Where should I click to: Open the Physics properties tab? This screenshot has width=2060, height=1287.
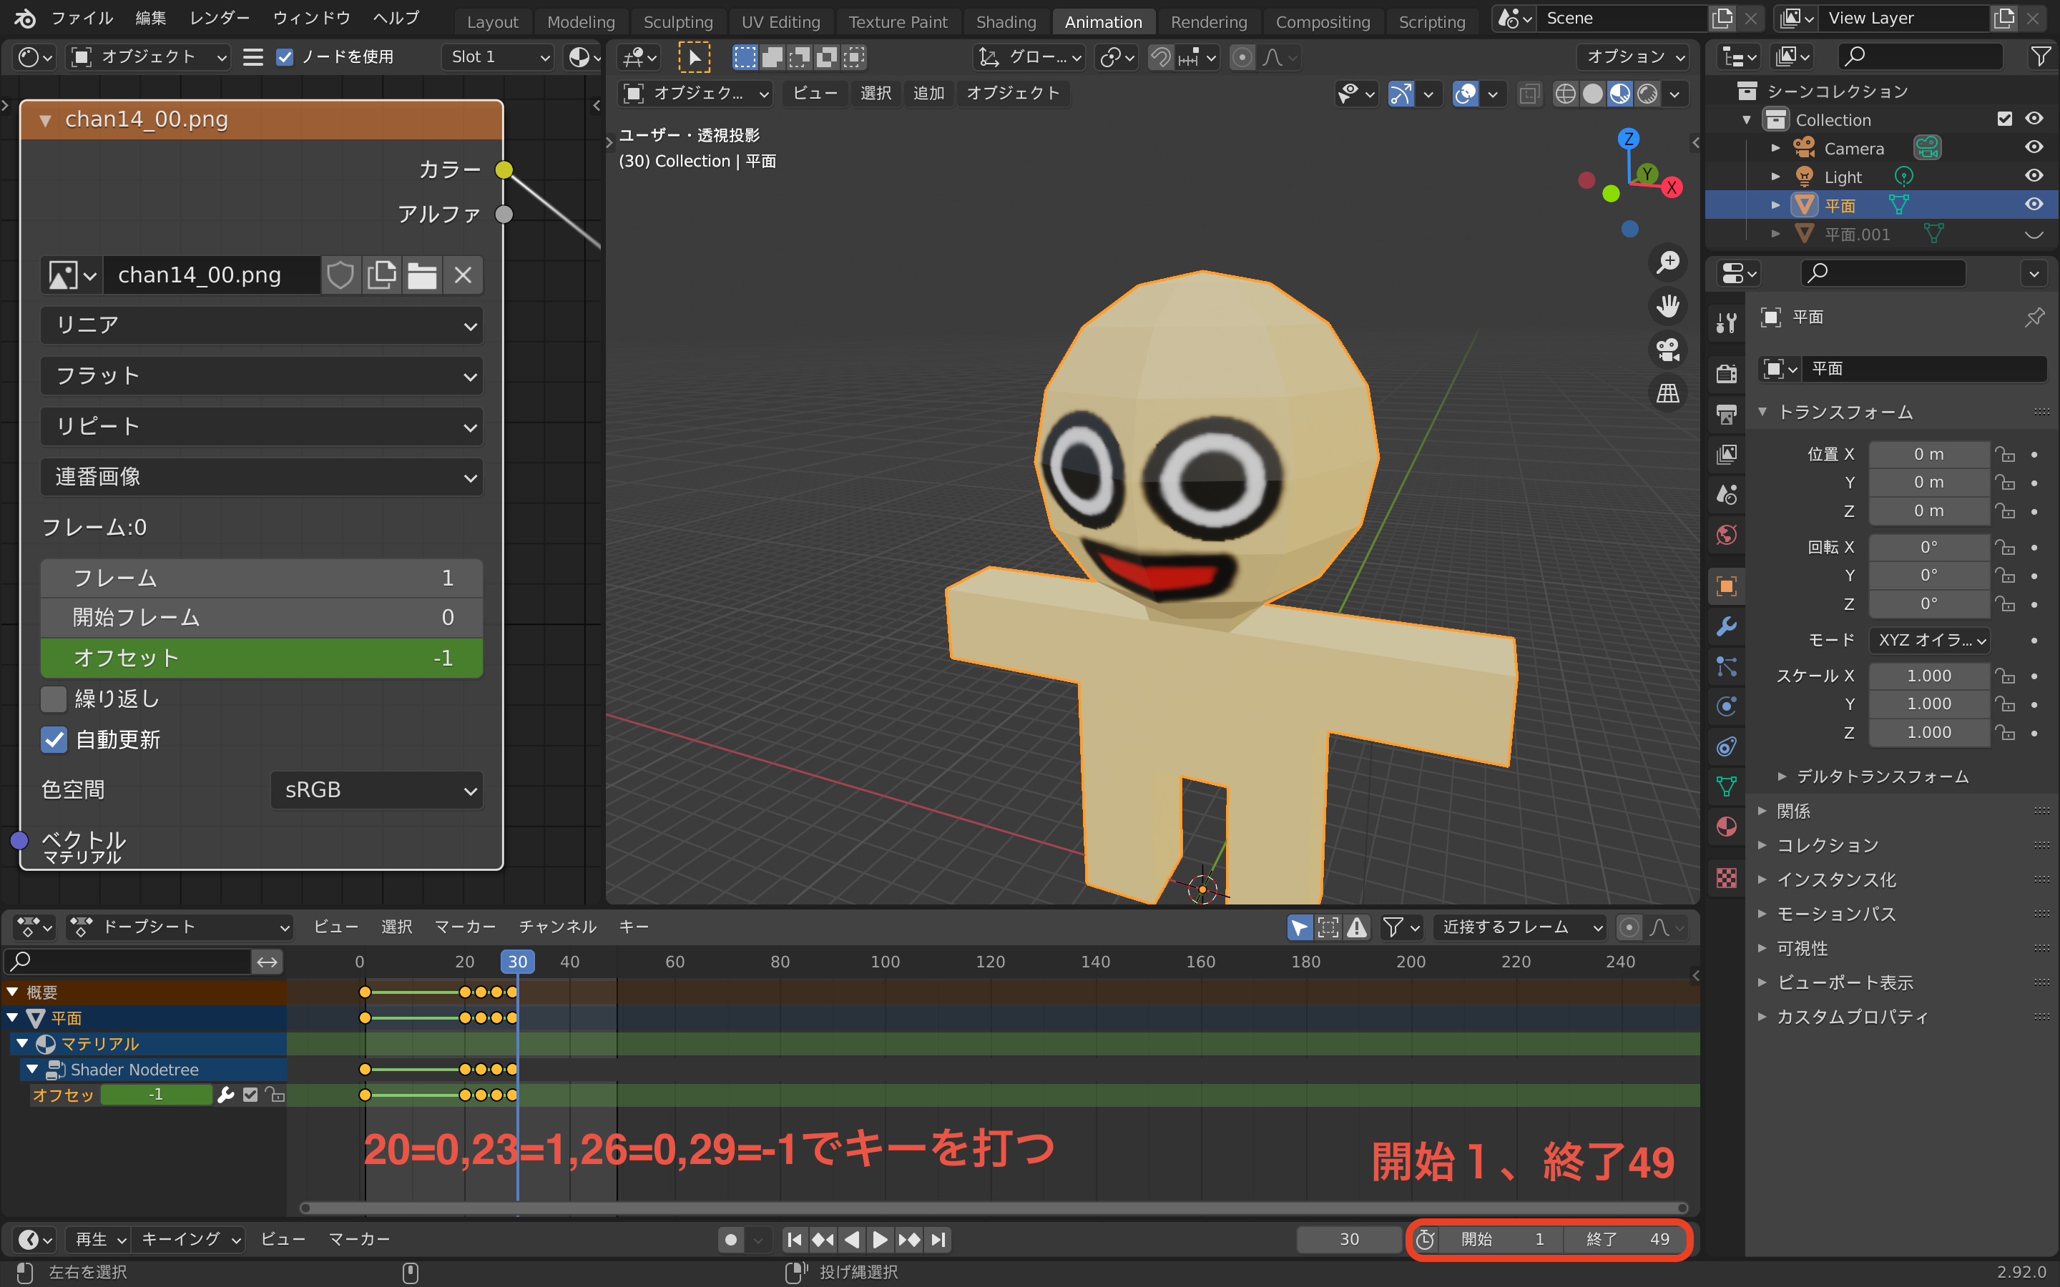coord(1726,706)
